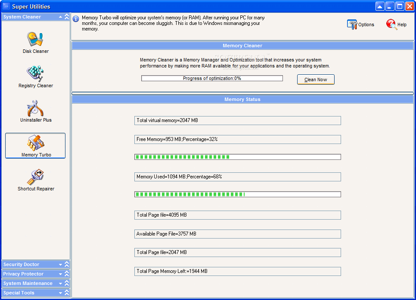
Task: Collapse System Cleaner double chevron
Action: click(67, 17)
